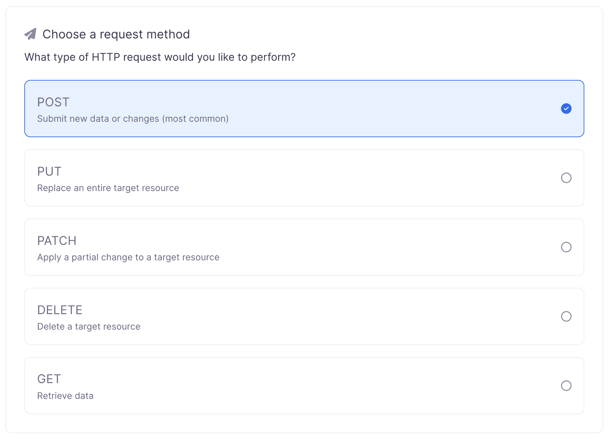
Task: Select the PATCH radio button
Action: pyautogui.click(x=567, y=247)
